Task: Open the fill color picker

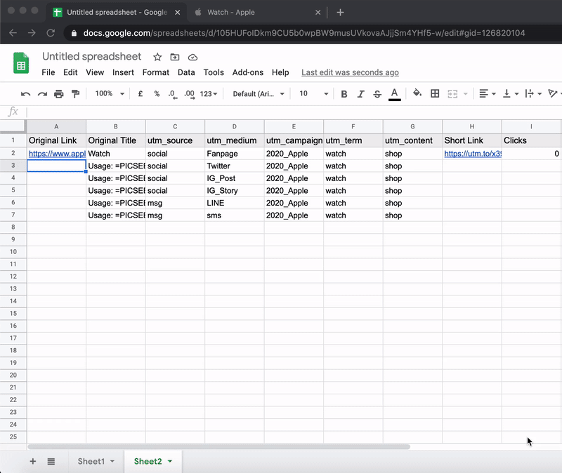Action: coord(417,93)
